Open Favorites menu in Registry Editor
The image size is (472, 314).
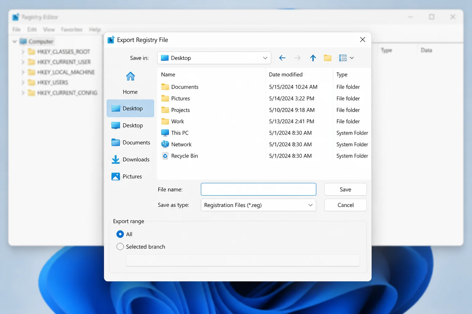pos(72,29)
